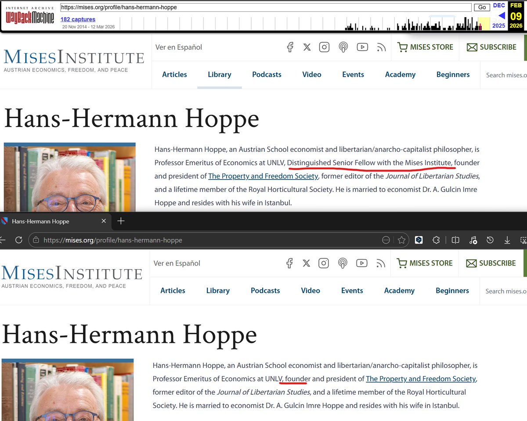Click Ver en Español in Wayback capture
The height and width of the screenshot is (421, 527).
pos(179,47)
